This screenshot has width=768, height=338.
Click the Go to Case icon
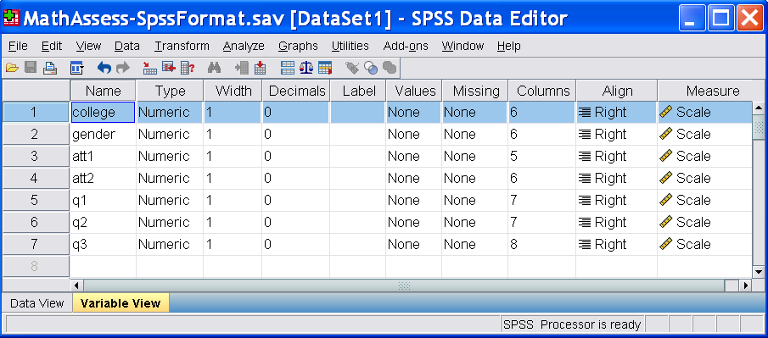click(149, 68)
